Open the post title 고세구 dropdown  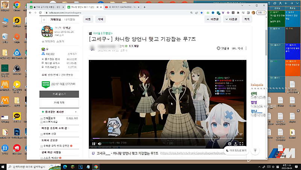pos(108,39)
